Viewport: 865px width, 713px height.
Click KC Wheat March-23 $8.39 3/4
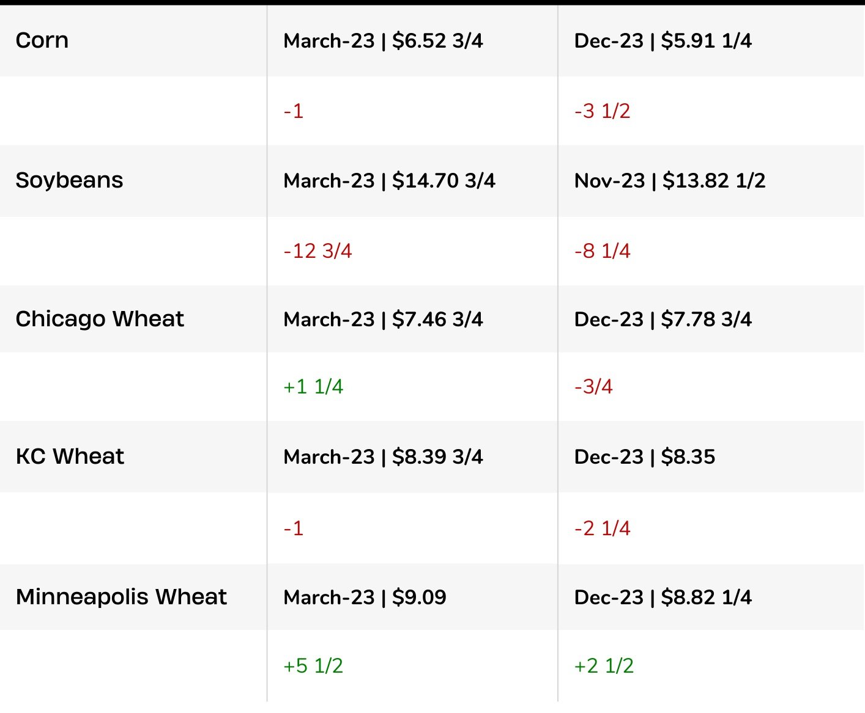(x=384, y=457)
